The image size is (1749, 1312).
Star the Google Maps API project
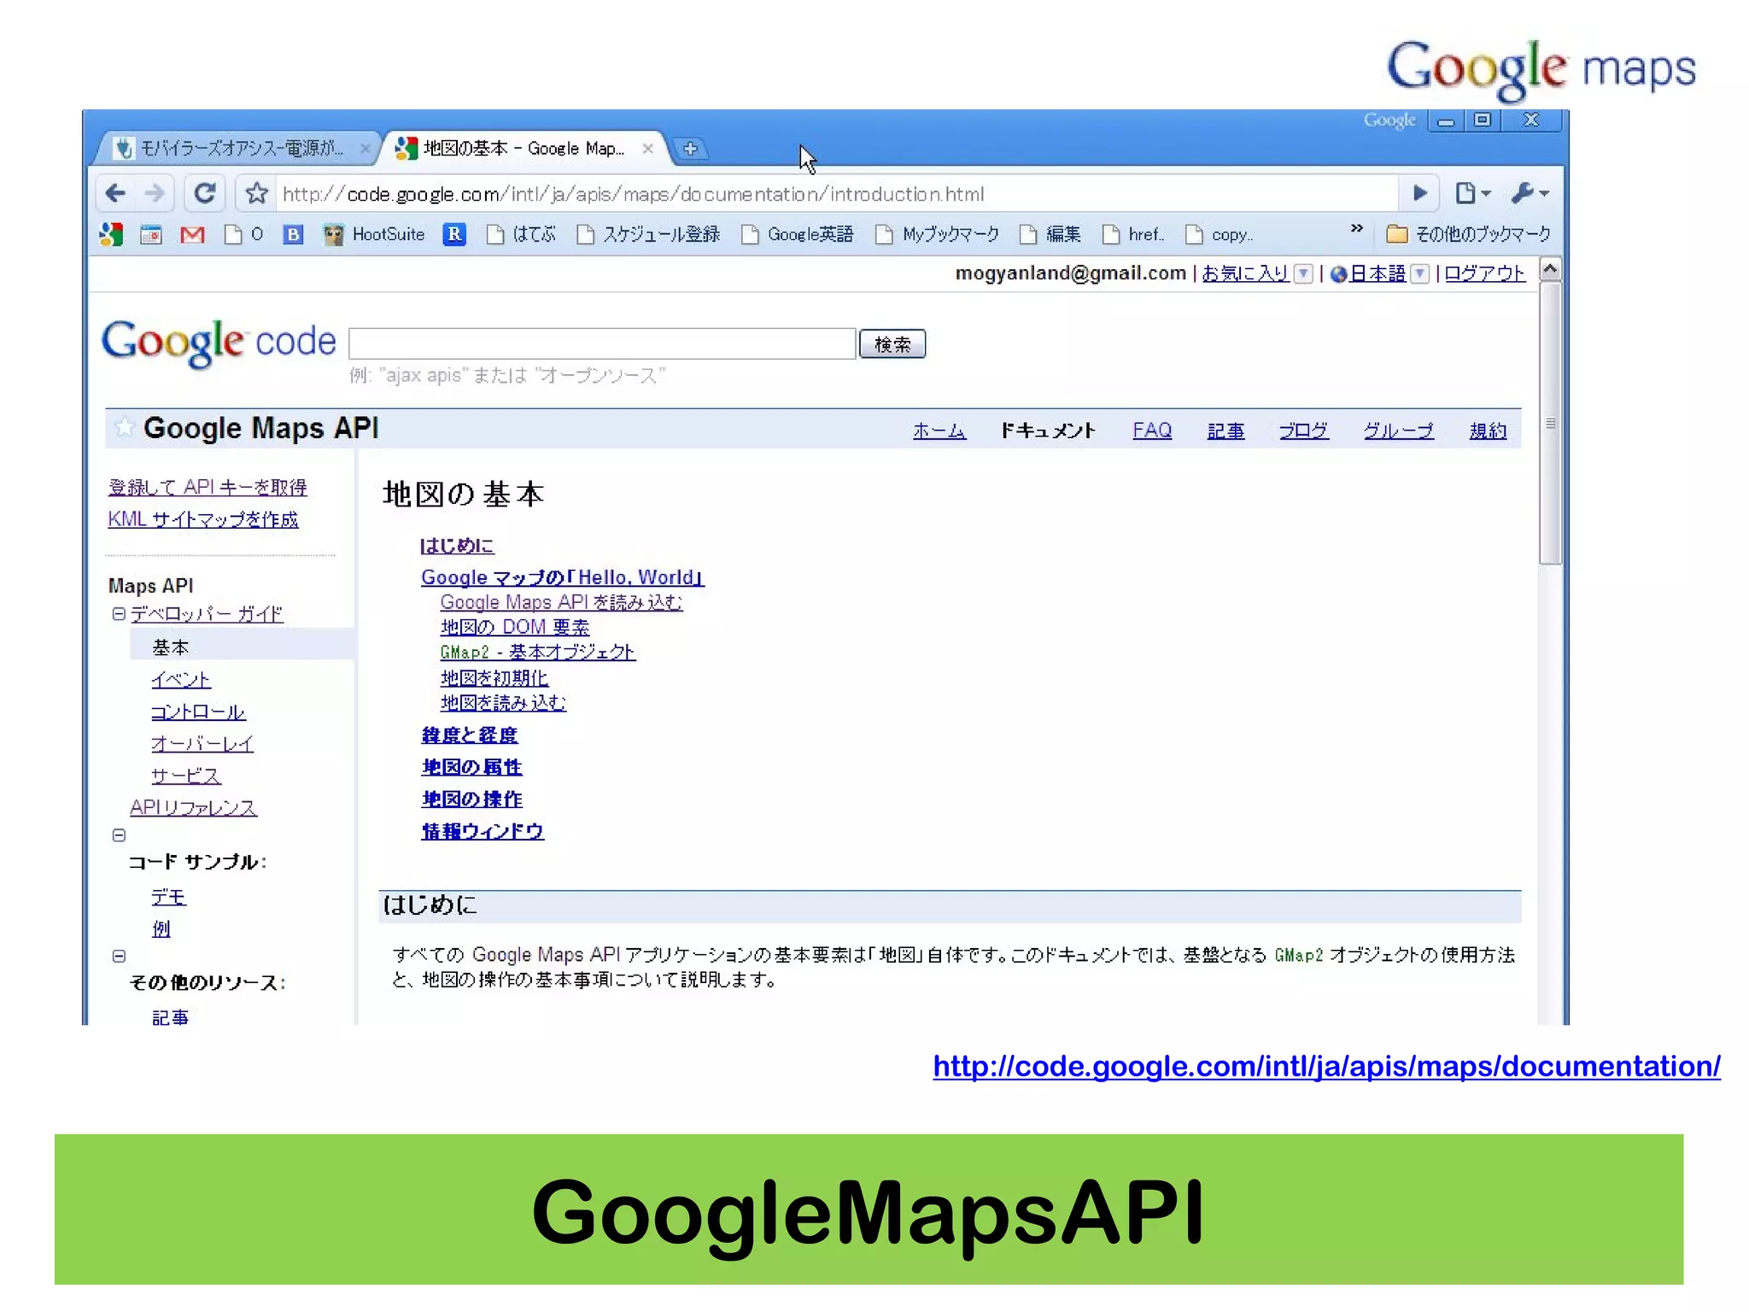point(125,427)
